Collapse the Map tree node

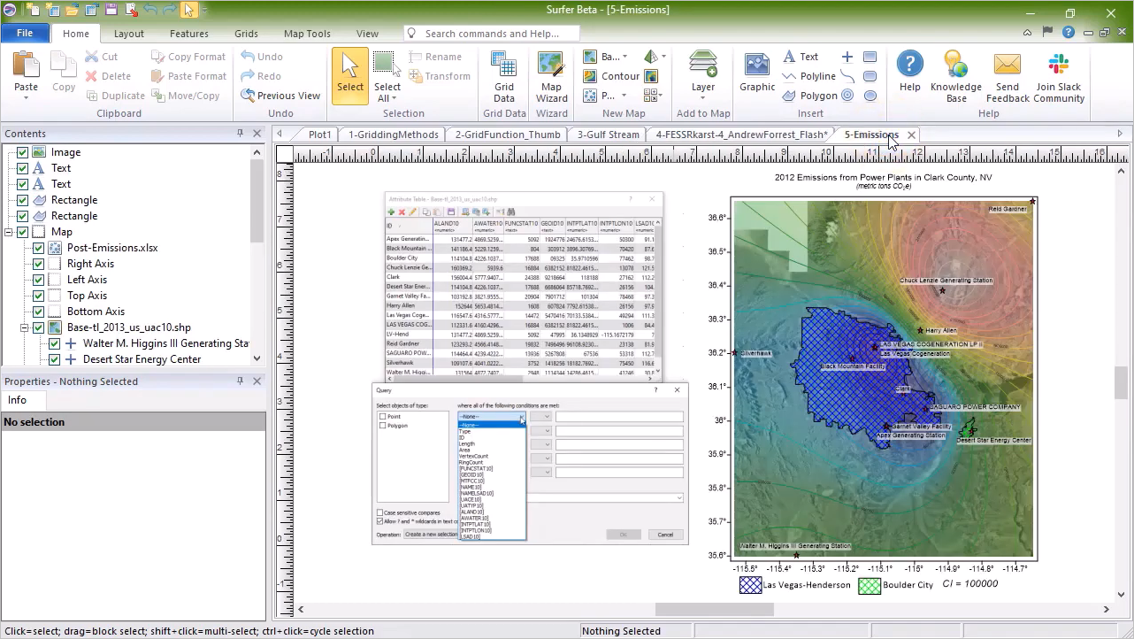[9, 232]
